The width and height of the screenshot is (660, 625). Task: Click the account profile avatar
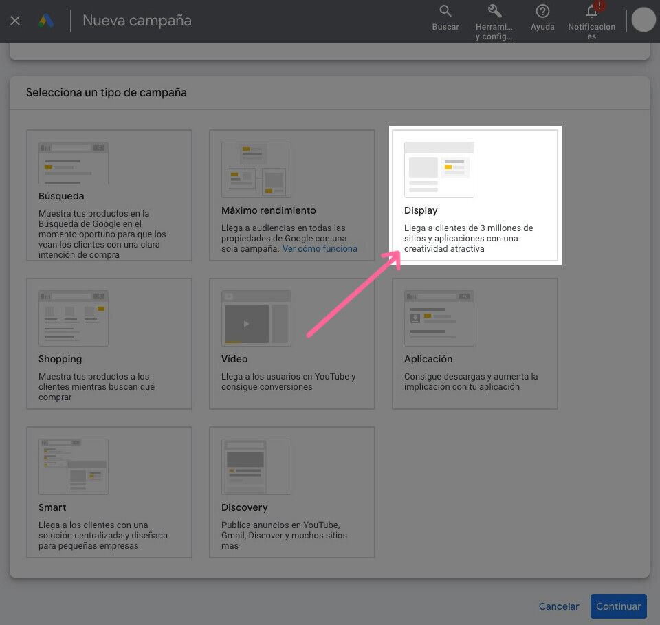(x=642, y=19)
